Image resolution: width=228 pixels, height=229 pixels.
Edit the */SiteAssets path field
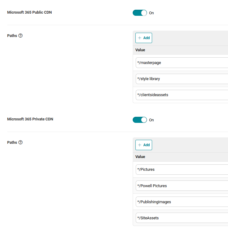(182, 218)
